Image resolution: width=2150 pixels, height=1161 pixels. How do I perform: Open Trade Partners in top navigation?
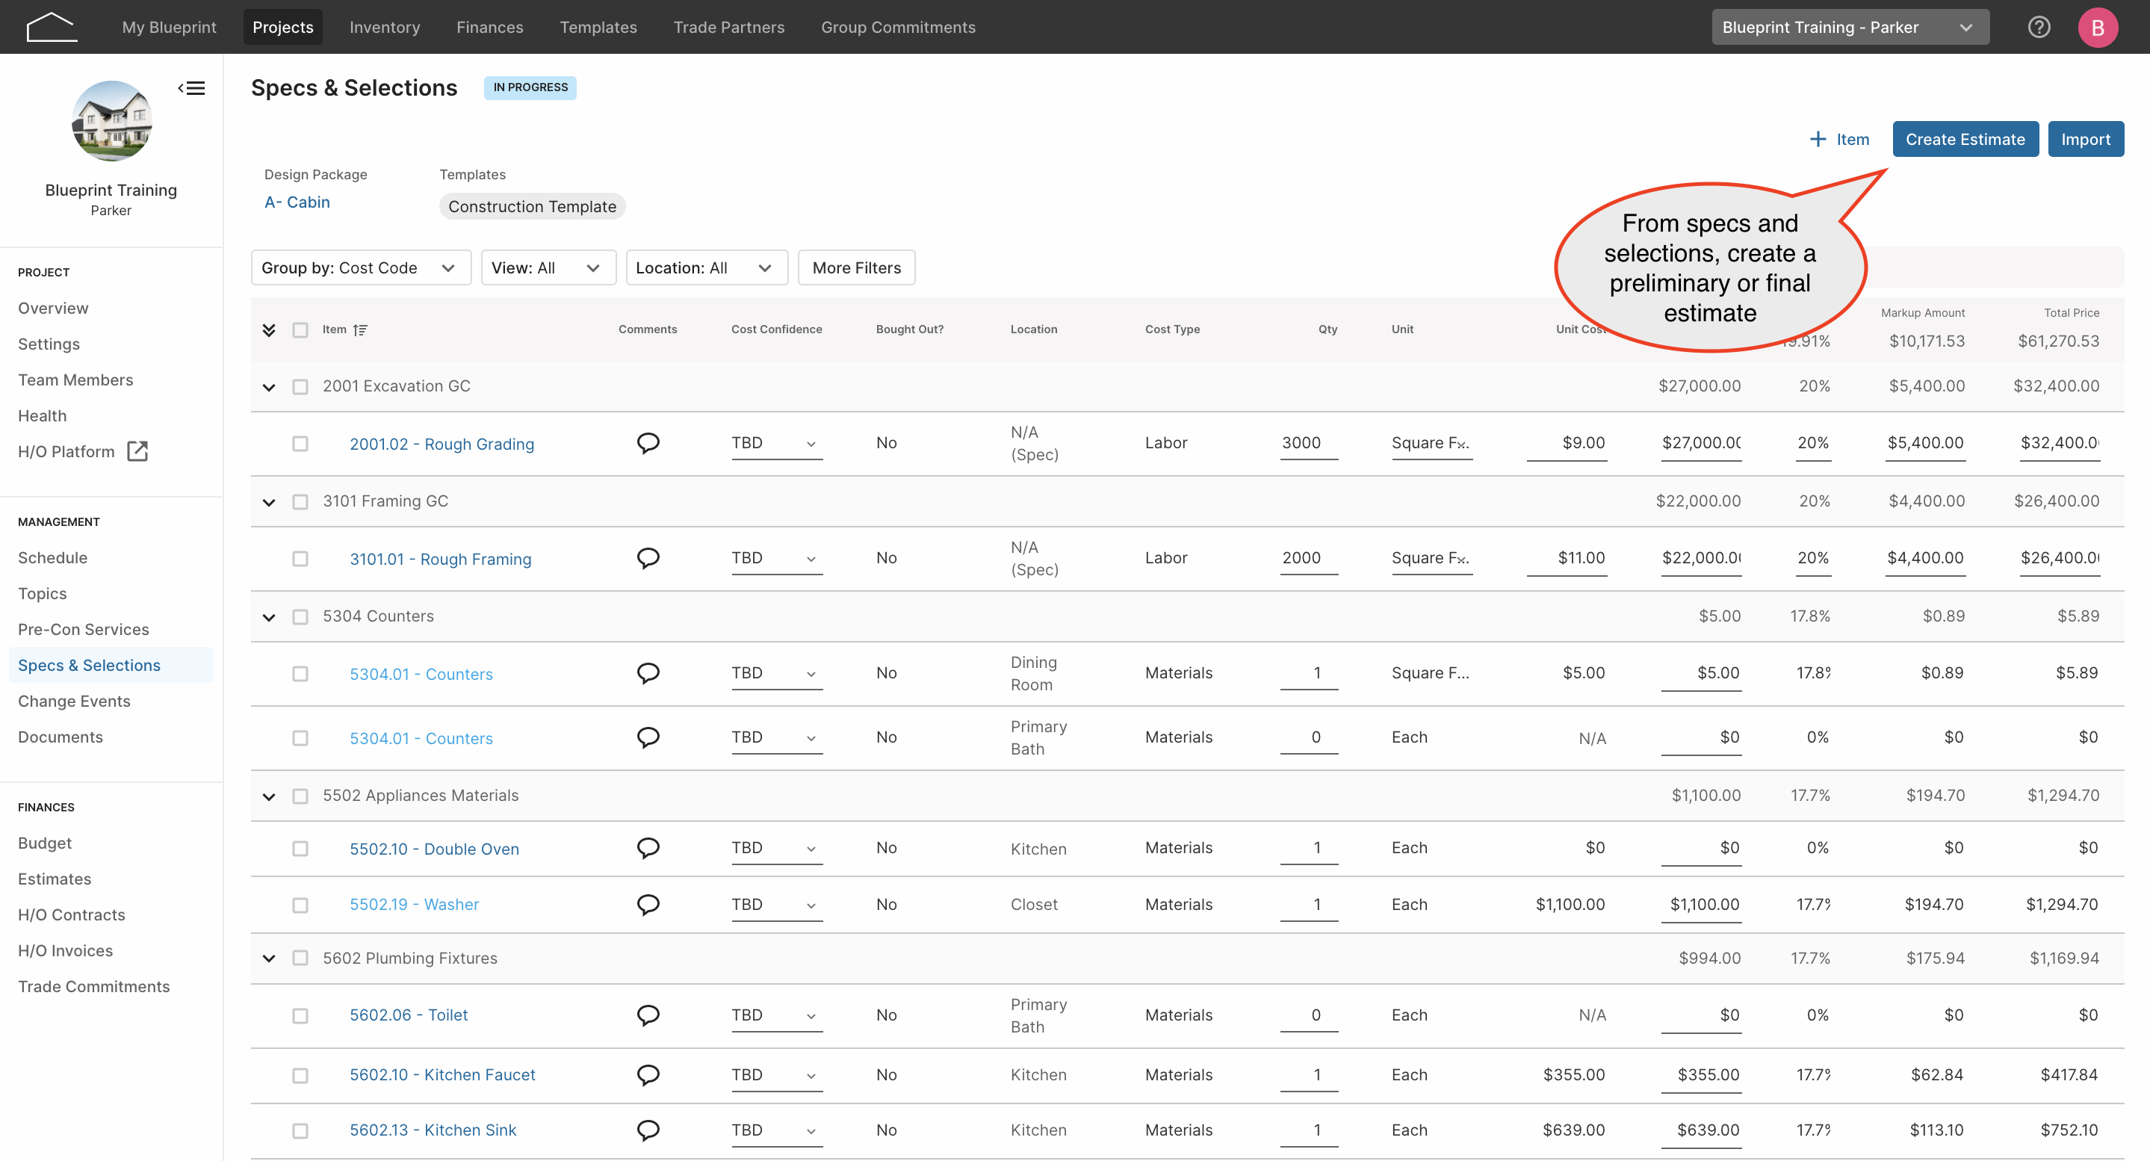coord(728,27)
